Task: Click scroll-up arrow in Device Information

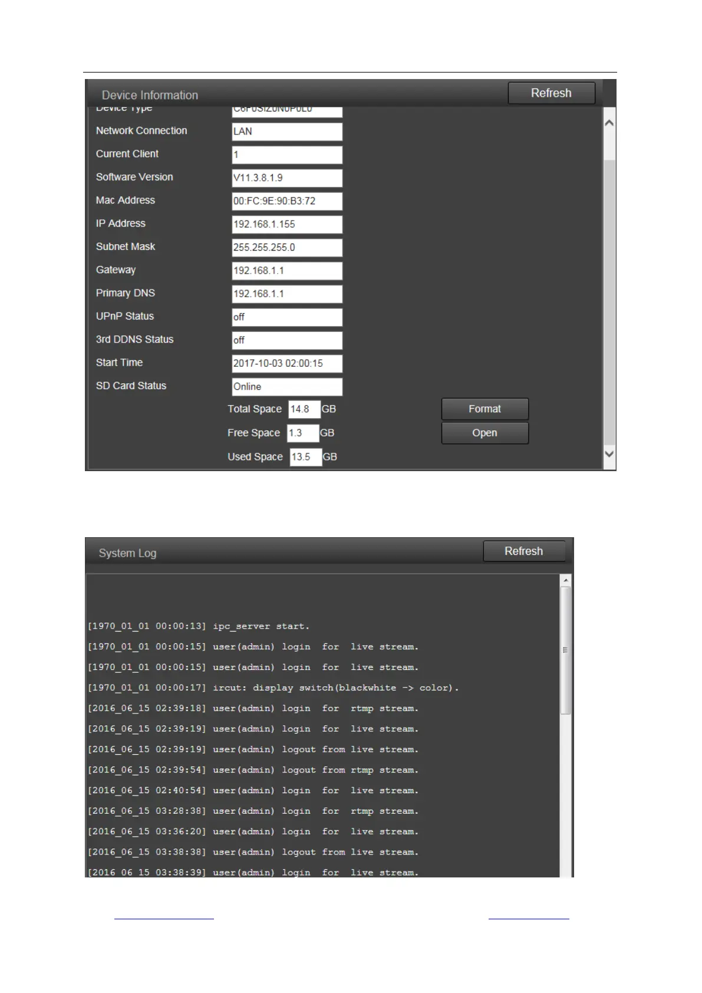Action: pyautogui.click(x=609, y=123)
